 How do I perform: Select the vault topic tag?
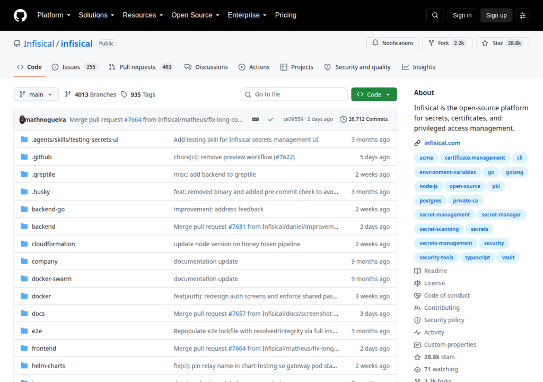(508, 257)
